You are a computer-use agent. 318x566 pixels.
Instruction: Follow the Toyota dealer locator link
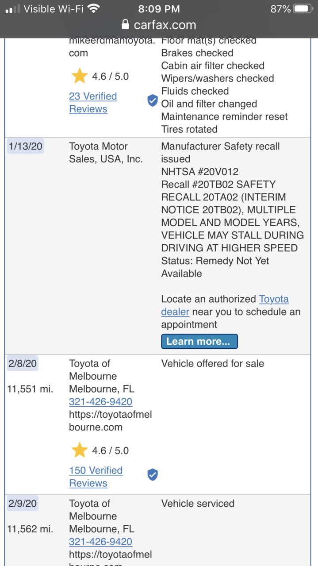point(225,305)
